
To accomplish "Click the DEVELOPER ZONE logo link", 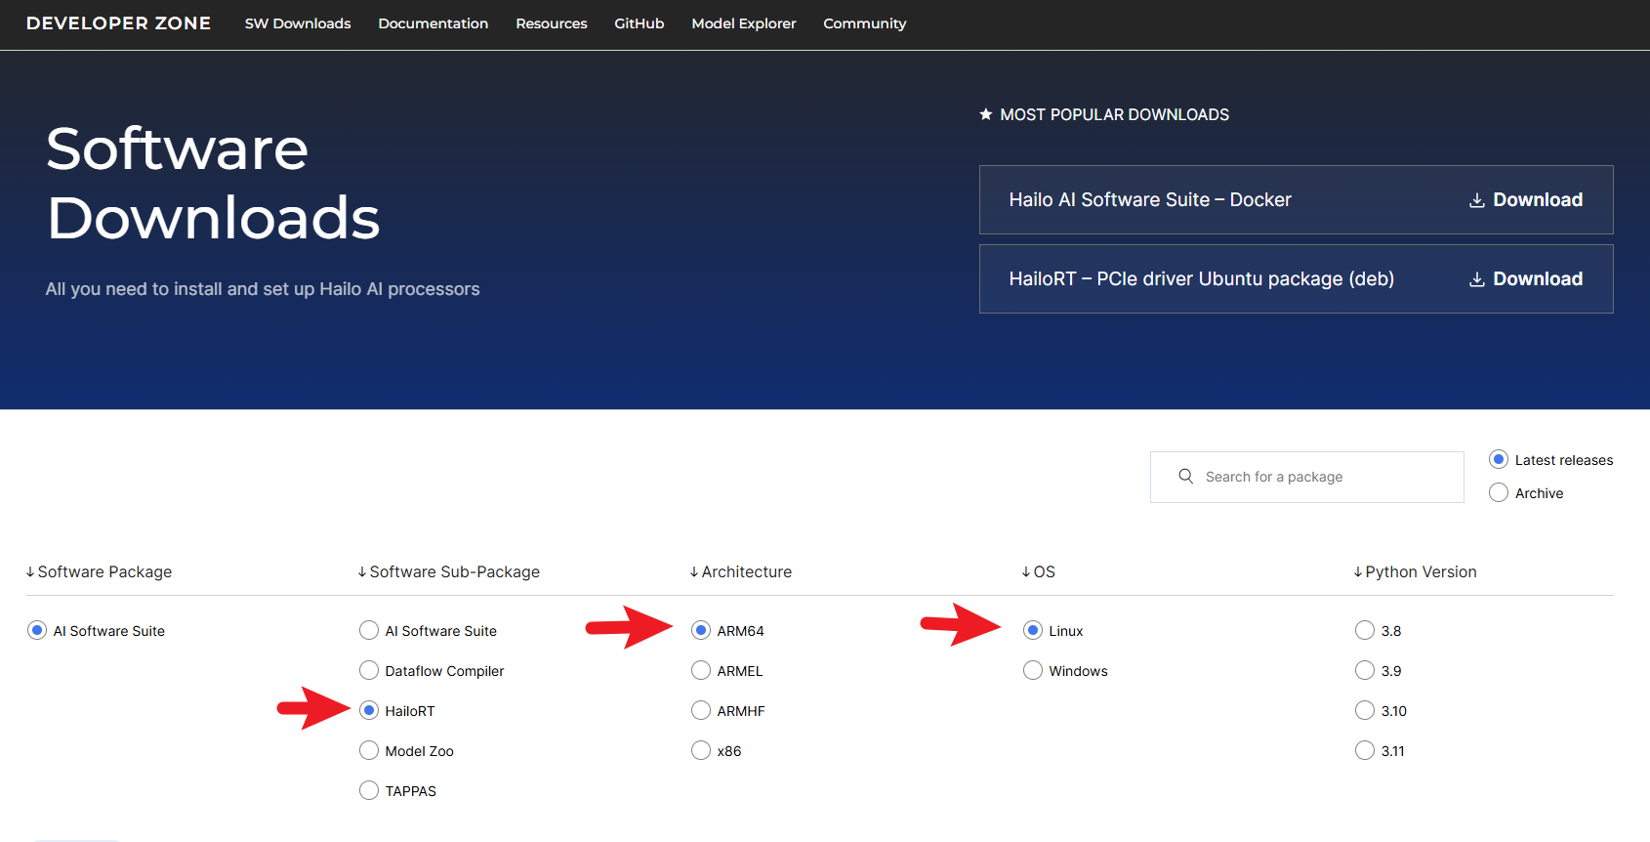I will (118, 23).
